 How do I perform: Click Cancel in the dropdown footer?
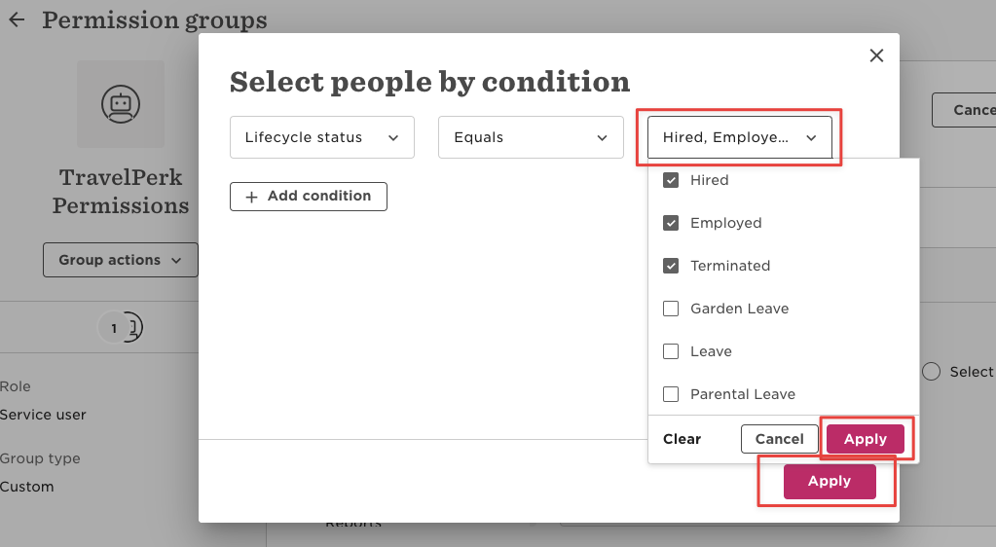[x=780, y=439]
